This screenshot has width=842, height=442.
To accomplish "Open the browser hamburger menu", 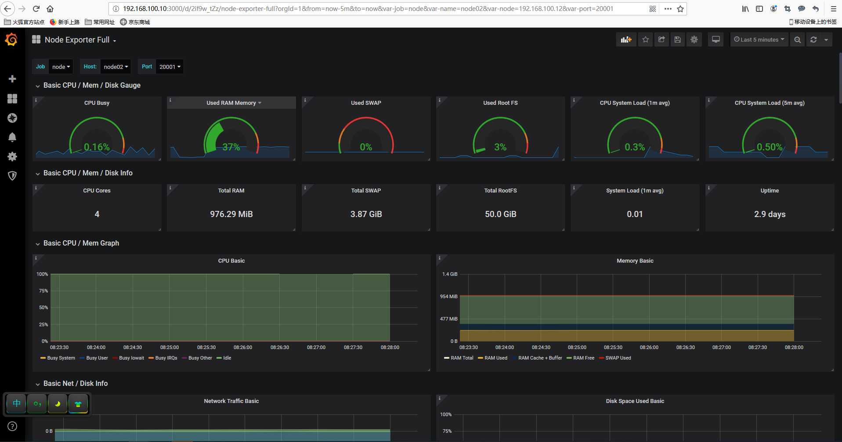I will point(833,9).
